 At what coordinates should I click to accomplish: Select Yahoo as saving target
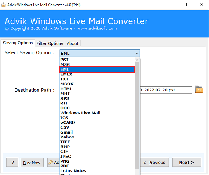(x=97, y=137)
